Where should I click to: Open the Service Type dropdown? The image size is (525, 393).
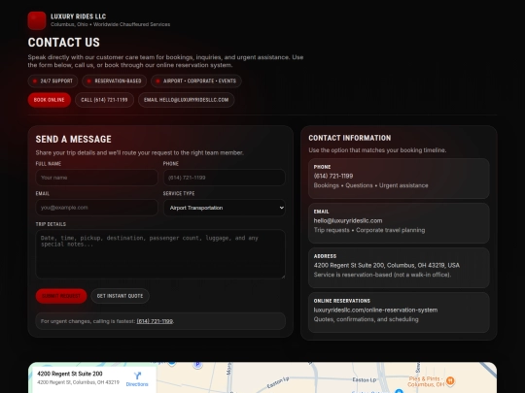(x=224, y=208)
